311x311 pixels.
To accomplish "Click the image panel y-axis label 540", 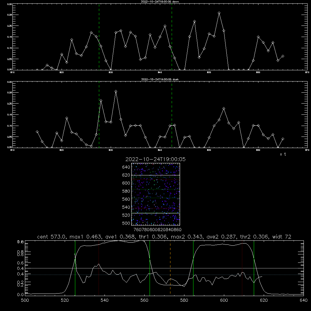I will (x=126, y=207).
